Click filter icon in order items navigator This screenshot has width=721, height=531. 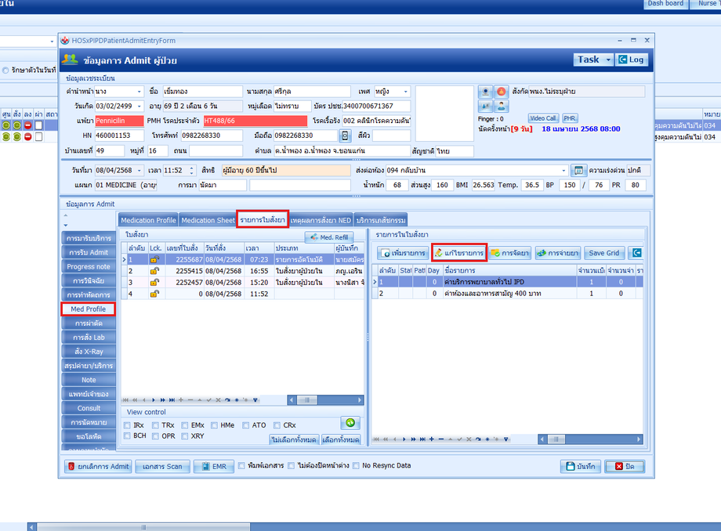point(505,439)
